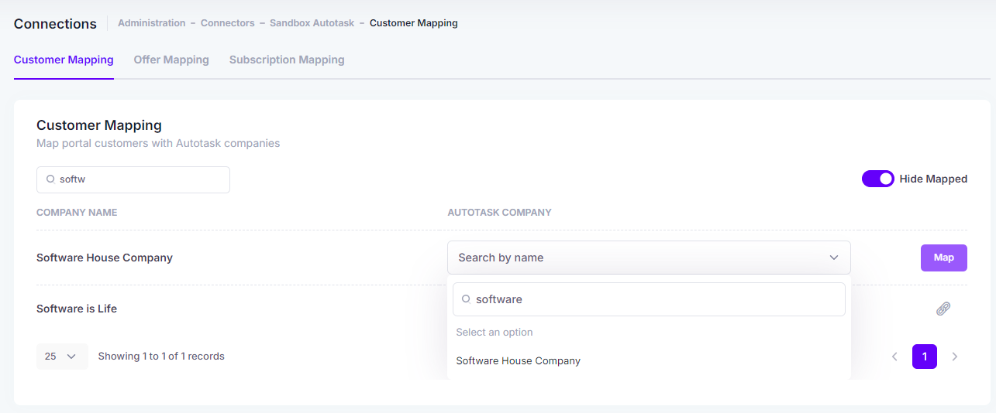This screenshot has height=413, width=996.
Task: Open the Search by name dropdown
Action: tap(649, 258)
